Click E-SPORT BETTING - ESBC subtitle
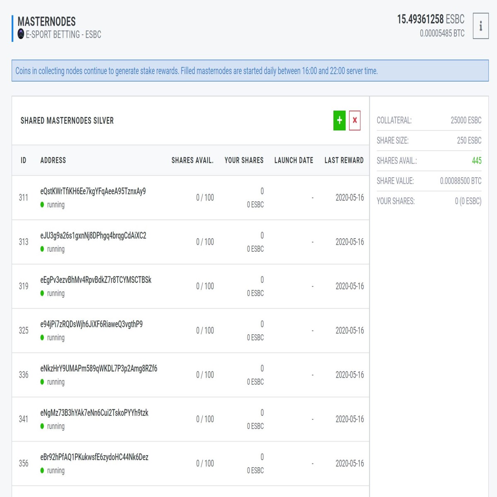Screen dimensions: 497x497 (63, 34)
